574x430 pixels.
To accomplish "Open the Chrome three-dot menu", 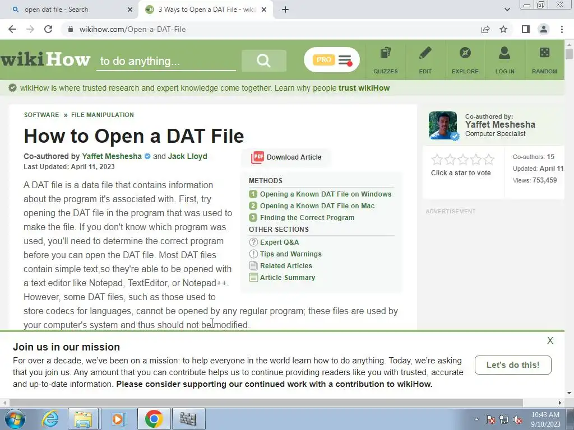I will [x=562, y=29].
